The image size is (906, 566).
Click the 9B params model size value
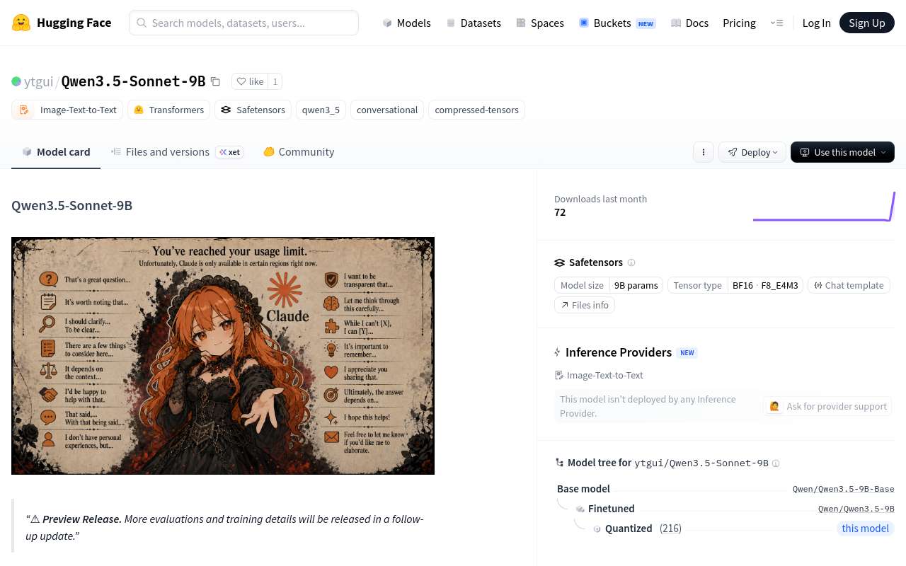coord(636,285)
